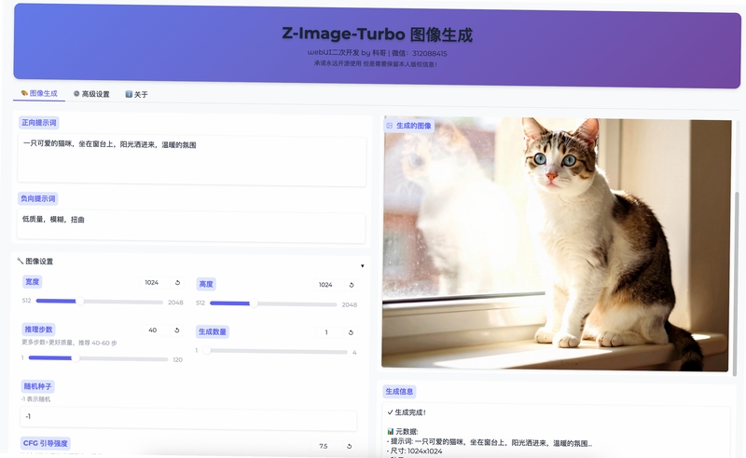
Task: Click the vertical scrollbar beside the image
Action: [x=737, y=284]
